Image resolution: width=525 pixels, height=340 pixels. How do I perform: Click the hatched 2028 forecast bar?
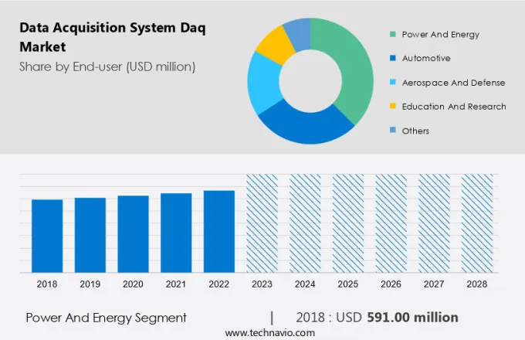pos(476,223)
